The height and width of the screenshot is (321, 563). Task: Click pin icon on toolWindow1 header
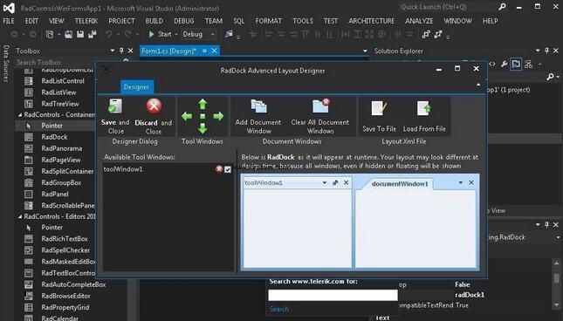tap(335, 182)
